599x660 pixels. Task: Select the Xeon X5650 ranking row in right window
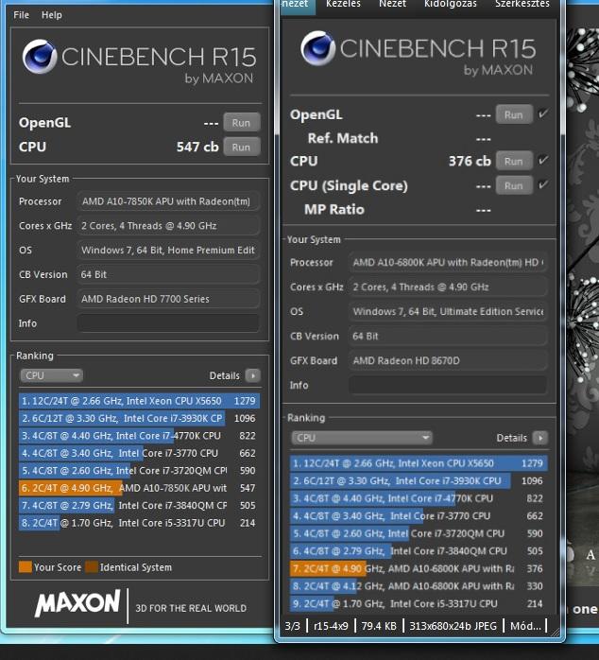click(x=419, y=463)
